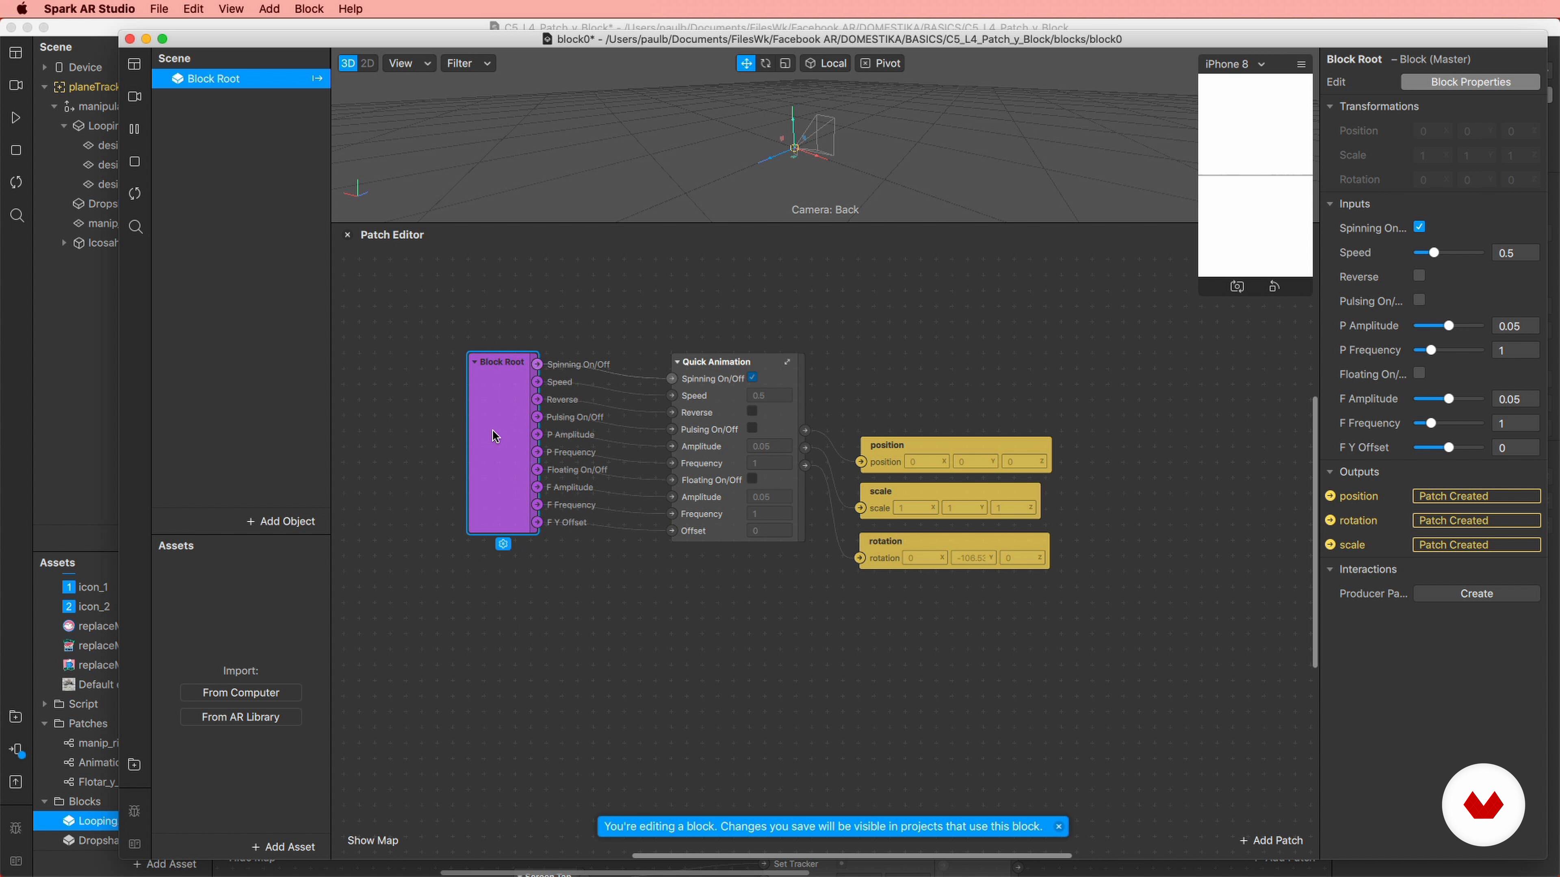
Task: Click the video icon in main window sidebar
Action: coord(16,85)
